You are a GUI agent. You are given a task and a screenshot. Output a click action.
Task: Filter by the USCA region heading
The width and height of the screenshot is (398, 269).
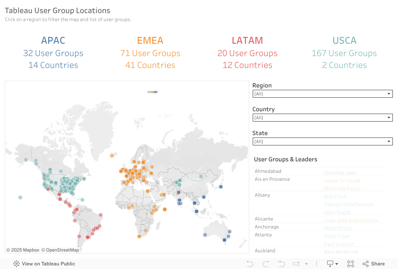click(x=344, y=41)
